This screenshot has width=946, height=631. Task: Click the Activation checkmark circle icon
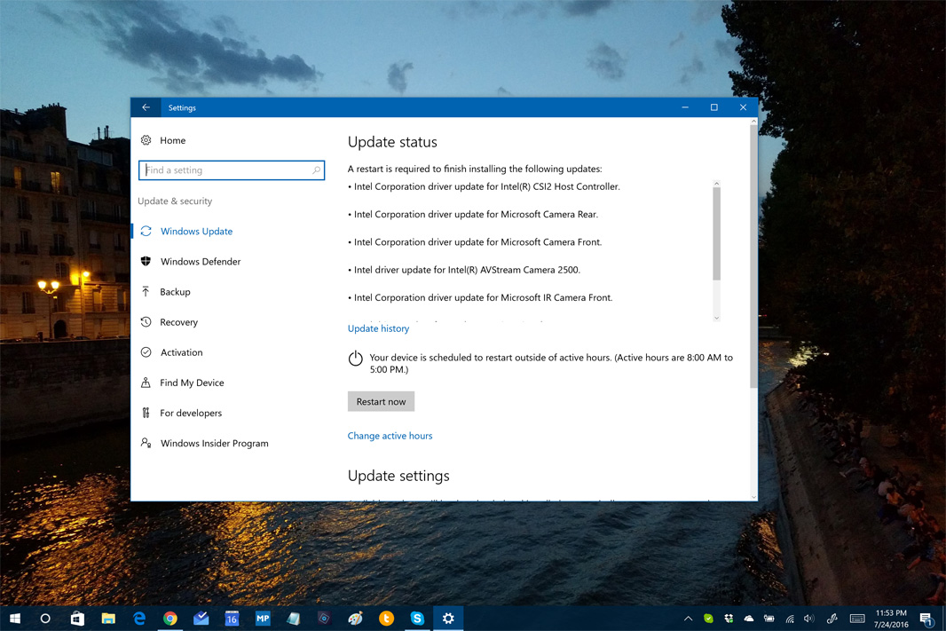point(146,352)
